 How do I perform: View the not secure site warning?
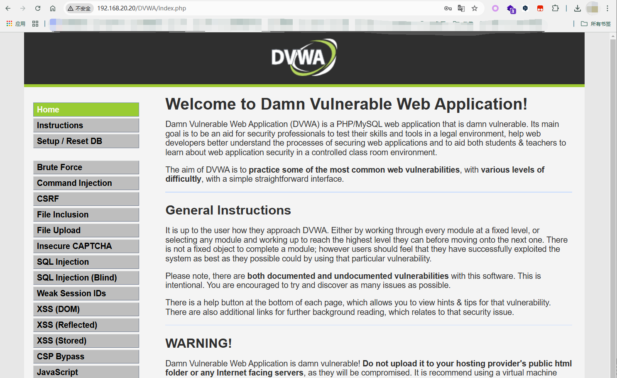tap(79, 8)
